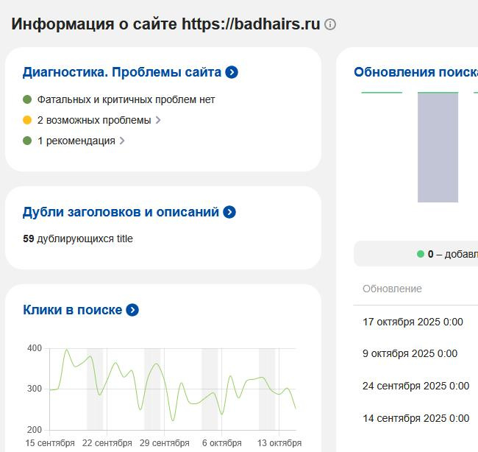The width and height of the screenshot is (478, 452).
Task: Click the 300 axis value on clicks chart
Action: pos(34,389)
